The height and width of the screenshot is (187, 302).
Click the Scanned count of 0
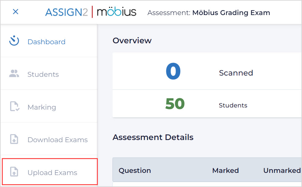tap(173, 72)
